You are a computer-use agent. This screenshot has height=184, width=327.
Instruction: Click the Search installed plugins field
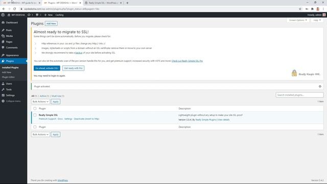point(299,95)
